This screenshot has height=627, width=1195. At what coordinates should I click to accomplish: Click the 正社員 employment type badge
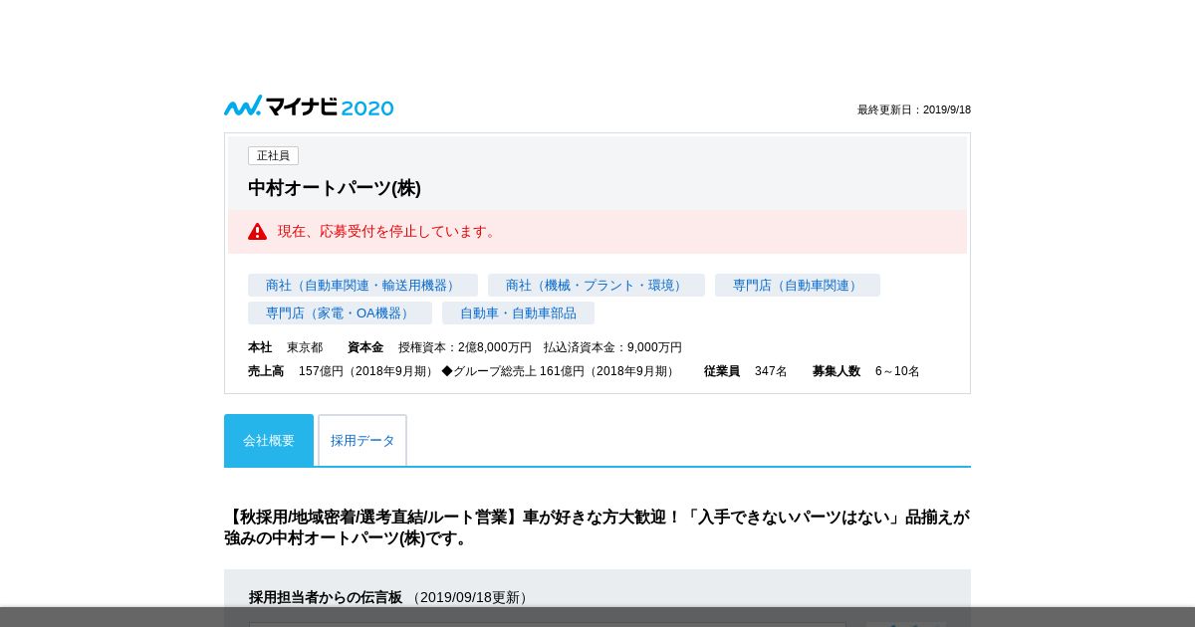pyautogui.click(x=273, y=155)
